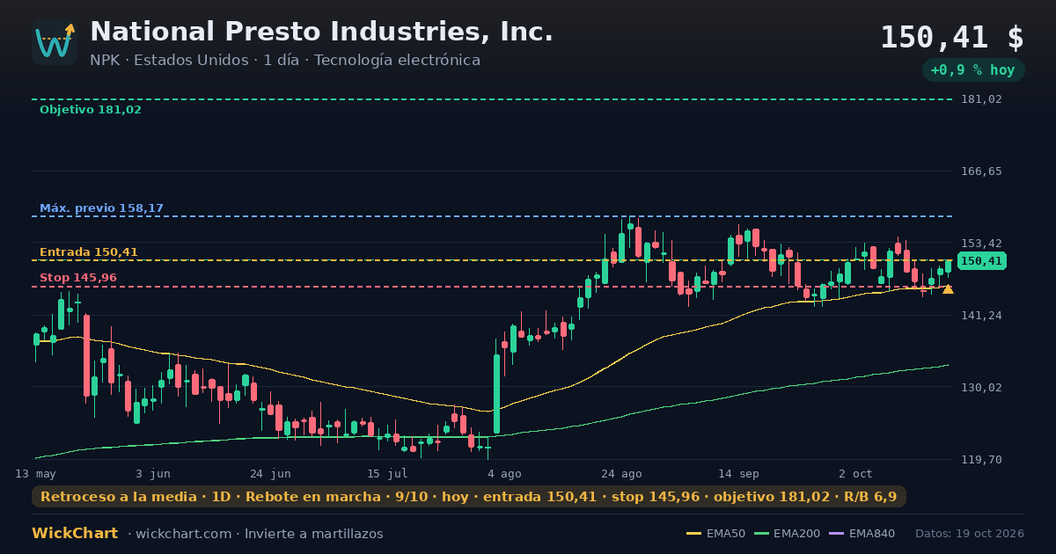Image resolution: width=1056 pixels, height=554 pixels.
Task: Click the 166,65 axis value
Action: pos(983,171)
